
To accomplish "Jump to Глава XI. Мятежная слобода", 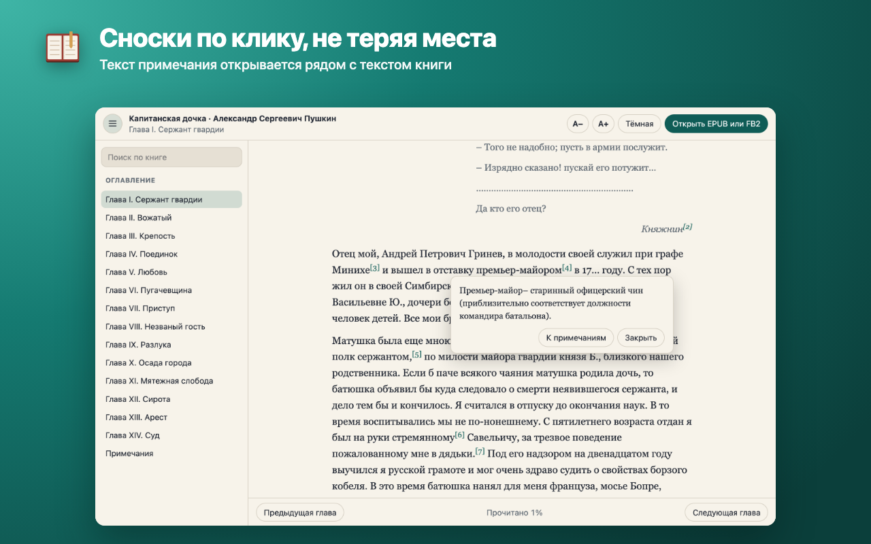I will (171, 381).
